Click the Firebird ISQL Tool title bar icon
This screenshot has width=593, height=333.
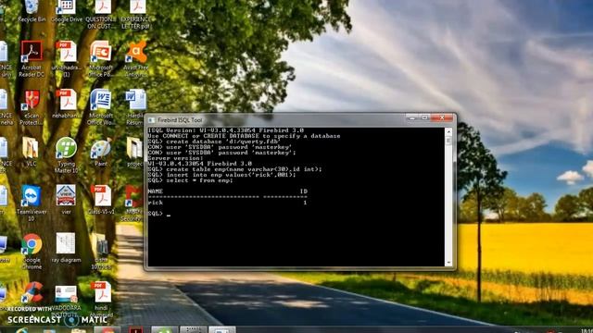(152, 120)
